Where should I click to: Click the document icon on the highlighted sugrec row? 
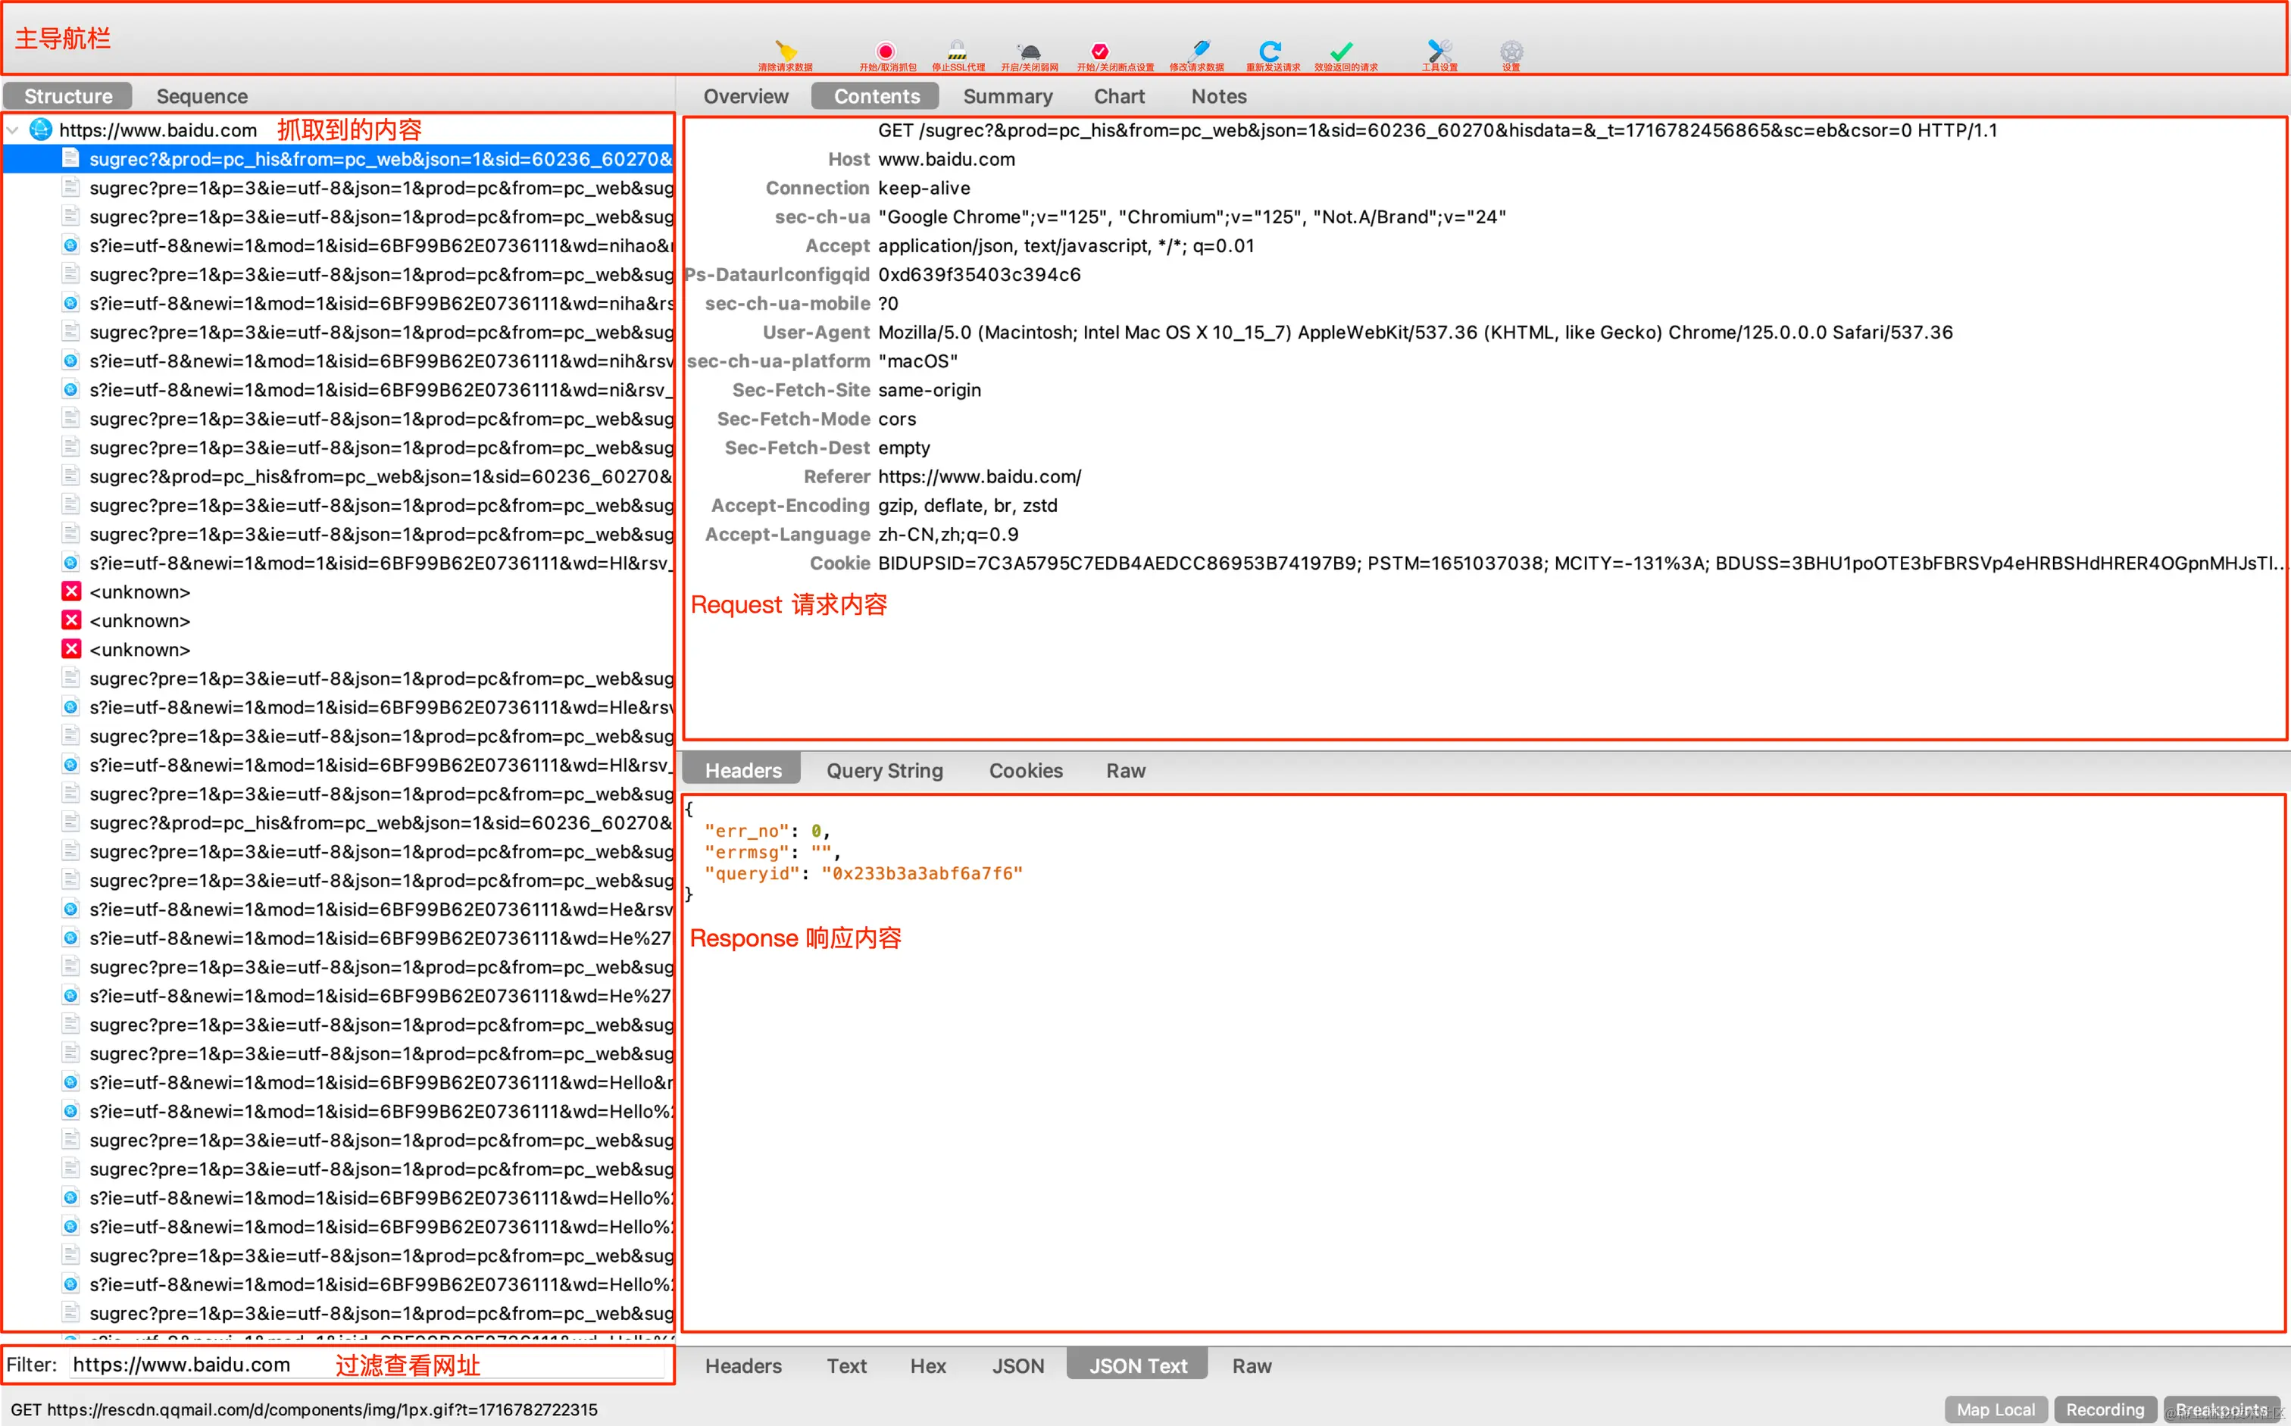pos(70,158)
